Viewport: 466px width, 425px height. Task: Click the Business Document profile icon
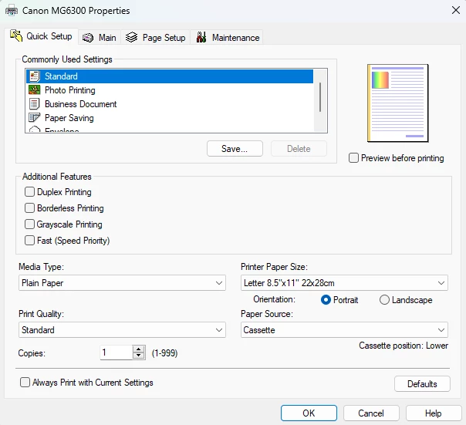(x=34, y=104)
